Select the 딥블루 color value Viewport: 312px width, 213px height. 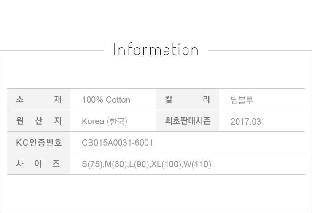[x=242, y=100]
